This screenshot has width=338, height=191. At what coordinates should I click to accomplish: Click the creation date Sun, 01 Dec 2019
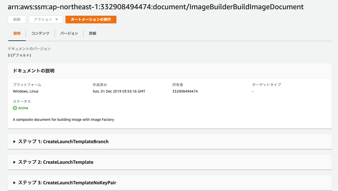point(119,91)
